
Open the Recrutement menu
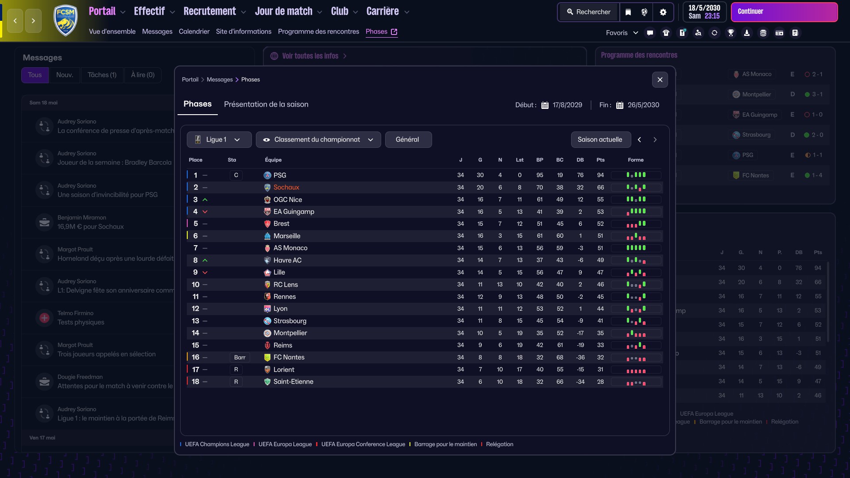pyautogui.click(x=214, y=12)
